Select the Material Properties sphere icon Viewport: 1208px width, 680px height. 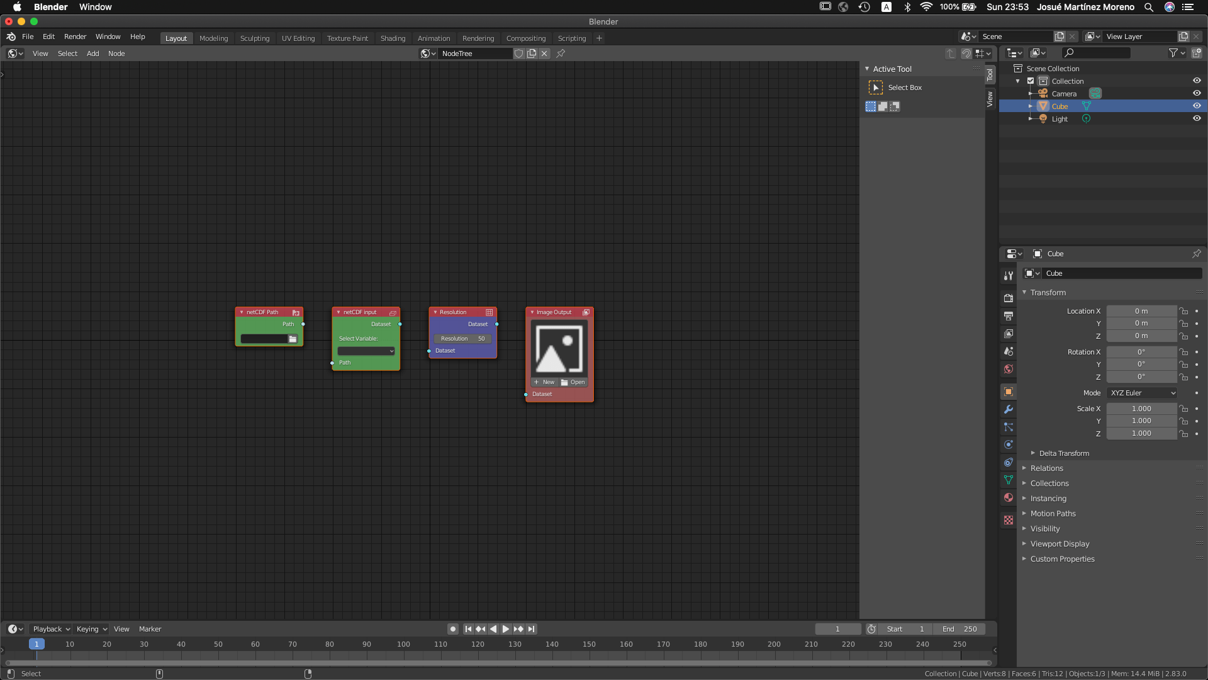pyautogui.click(x=1009, y=497)
